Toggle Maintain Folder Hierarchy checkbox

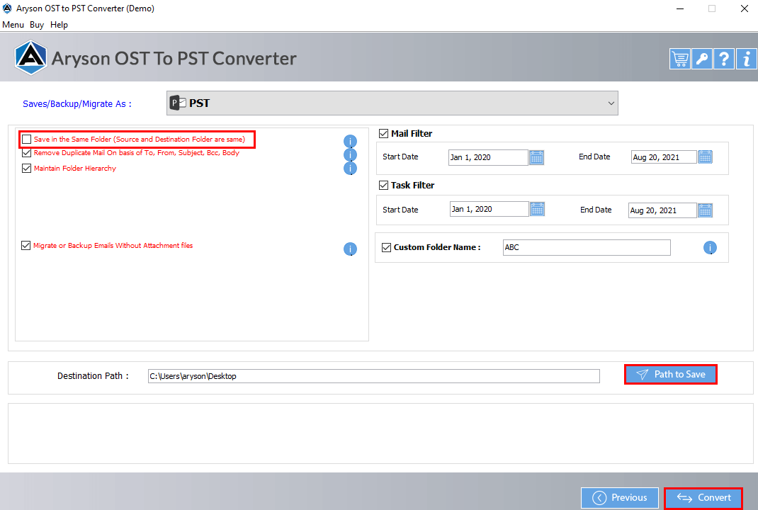(27, 168)
